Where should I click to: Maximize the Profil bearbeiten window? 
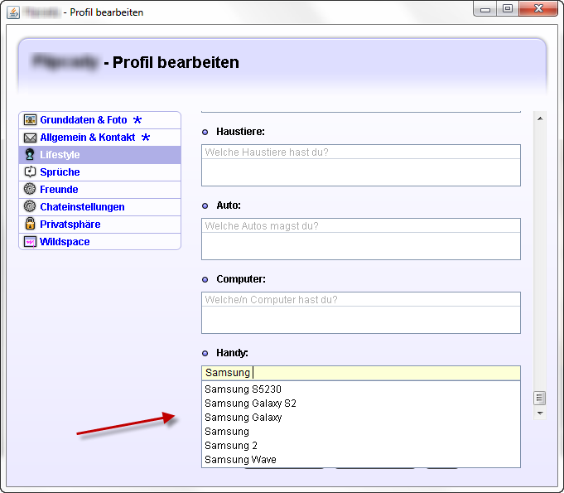(508, 9)
